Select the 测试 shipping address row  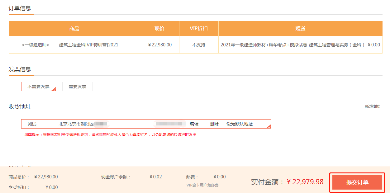(x=32, y=124)
